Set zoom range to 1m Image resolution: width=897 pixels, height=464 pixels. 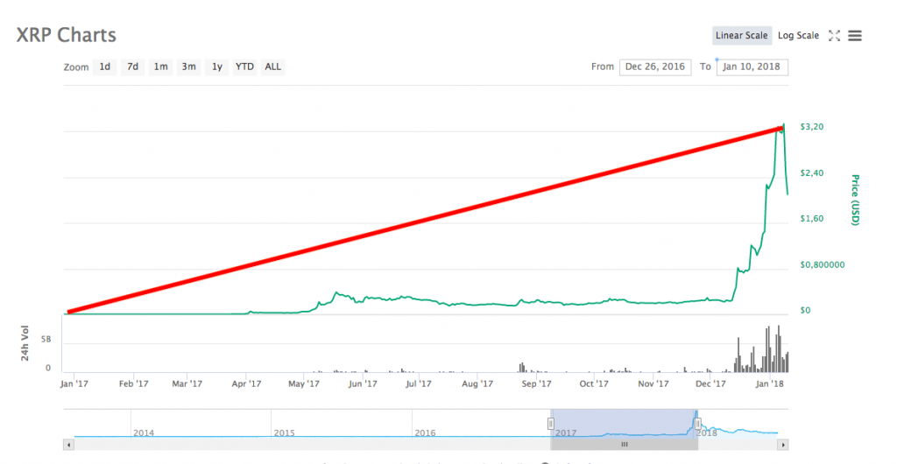pos(161,67)
